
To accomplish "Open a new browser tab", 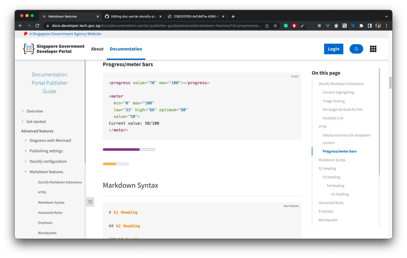I will 233,16.
